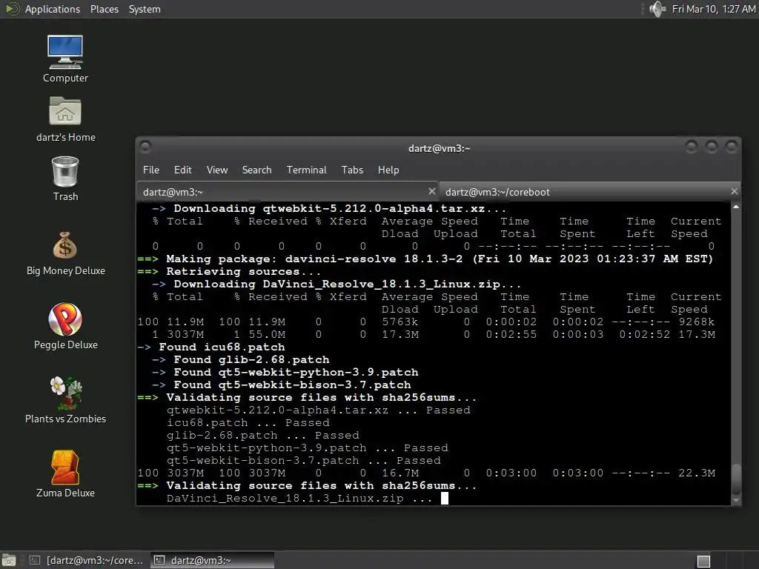Click the terminal scrollbar down arrow
Image resolution: width=759 pixels, height=569 pixels.
[x=736, y=500]
